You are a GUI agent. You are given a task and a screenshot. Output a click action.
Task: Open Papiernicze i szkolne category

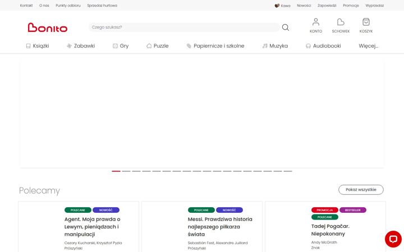click(219, 46)
